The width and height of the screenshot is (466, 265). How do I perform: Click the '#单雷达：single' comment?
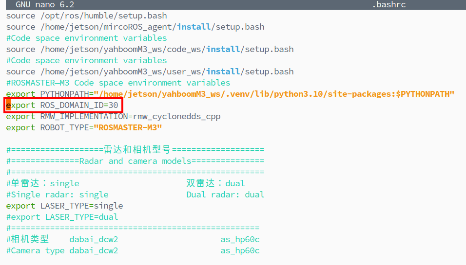click(42, 183)
